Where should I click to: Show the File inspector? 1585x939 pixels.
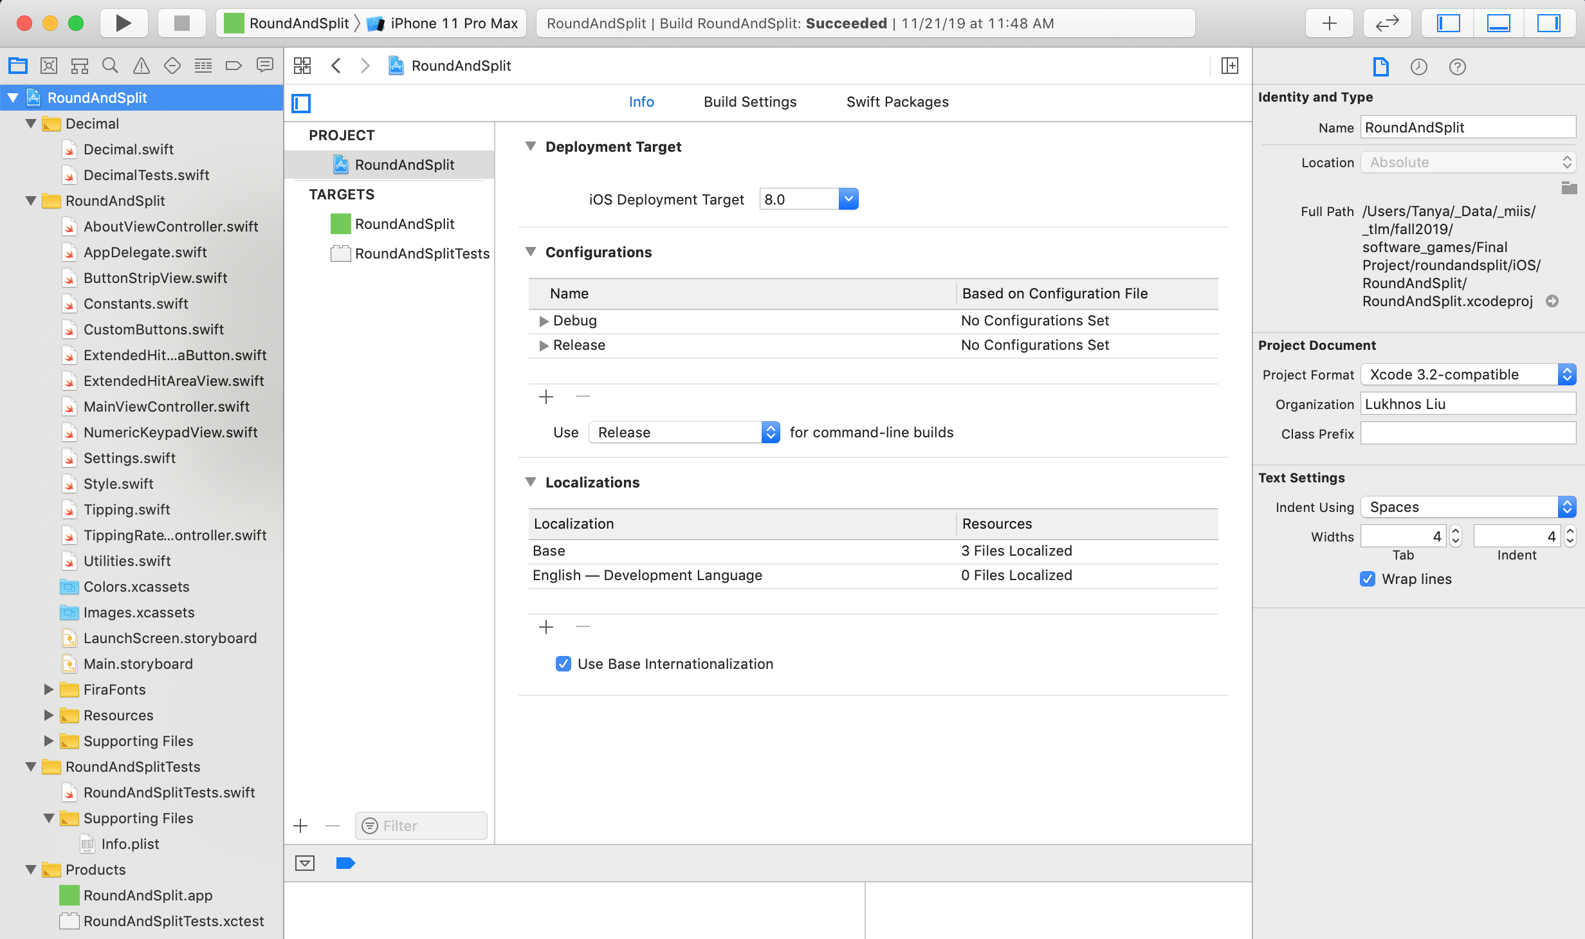(1381, 67)
